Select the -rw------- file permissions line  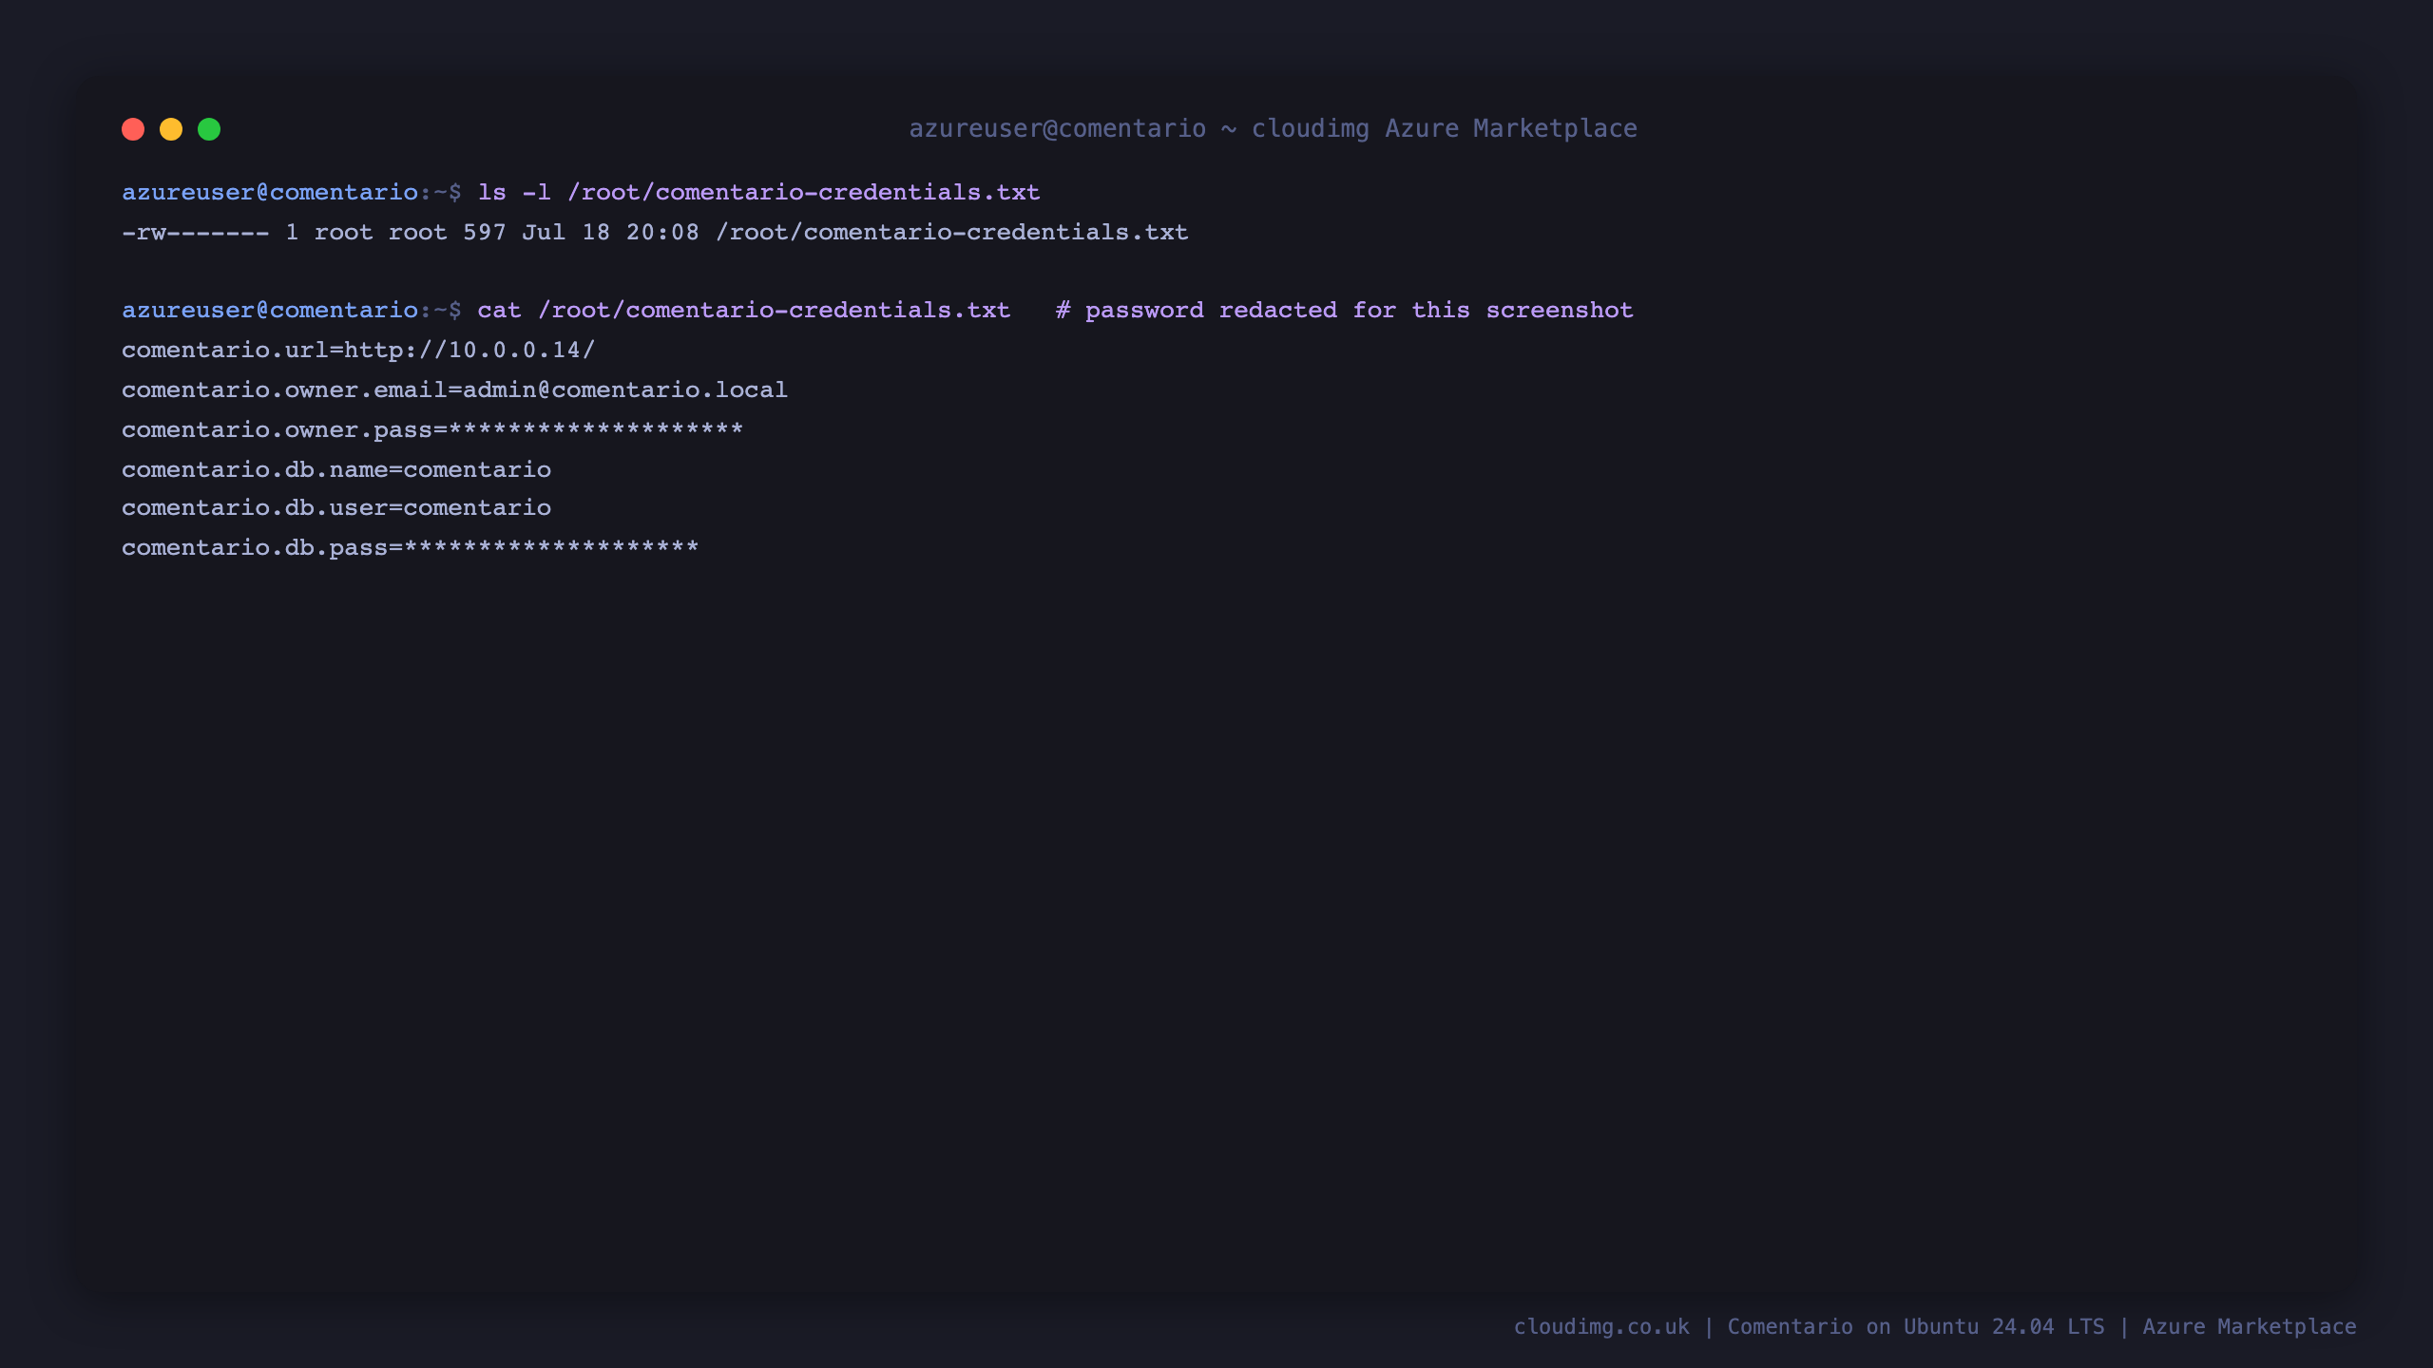[655, 233]
